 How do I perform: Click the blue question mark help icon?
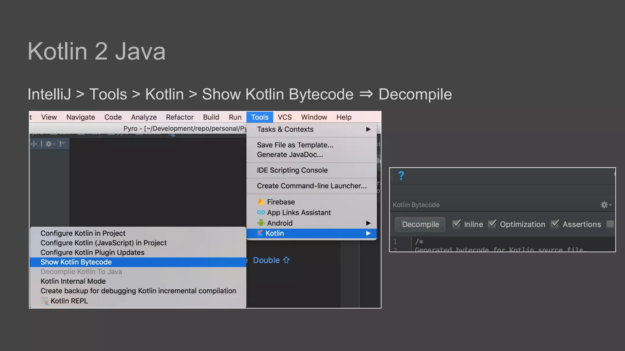coord(401,175)
